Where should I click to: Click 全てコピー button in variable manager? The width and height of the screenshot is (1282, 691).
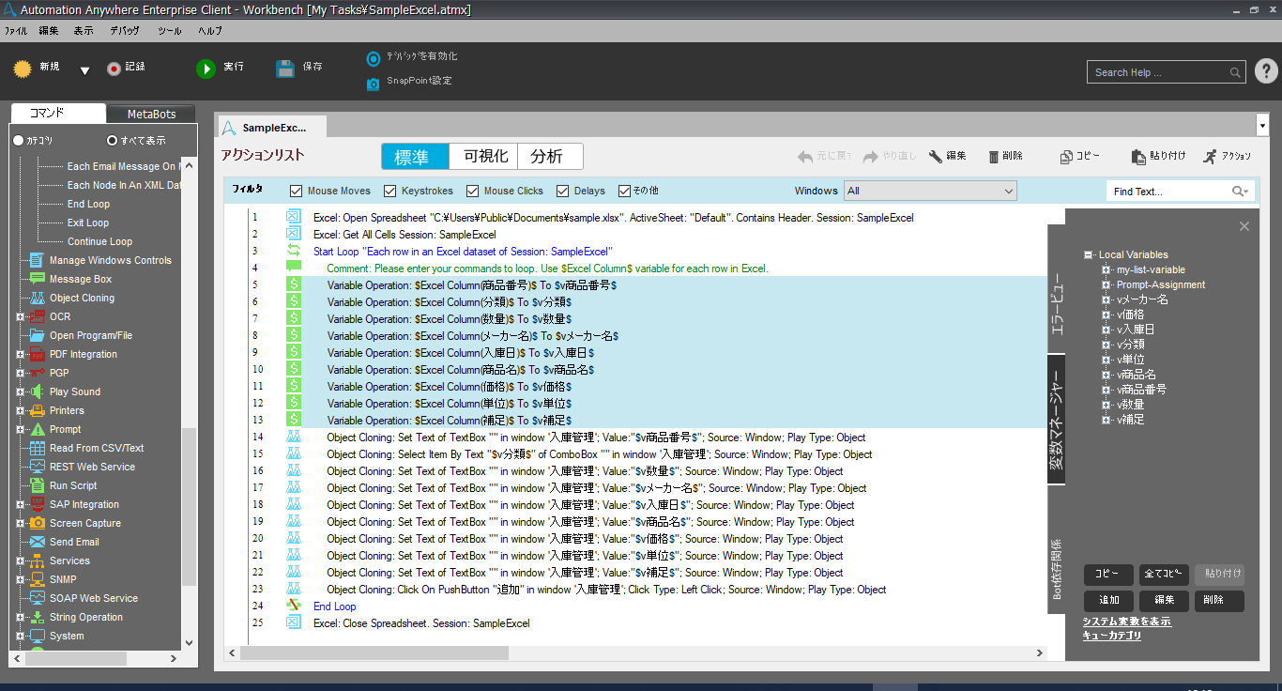click(1164, 573)
